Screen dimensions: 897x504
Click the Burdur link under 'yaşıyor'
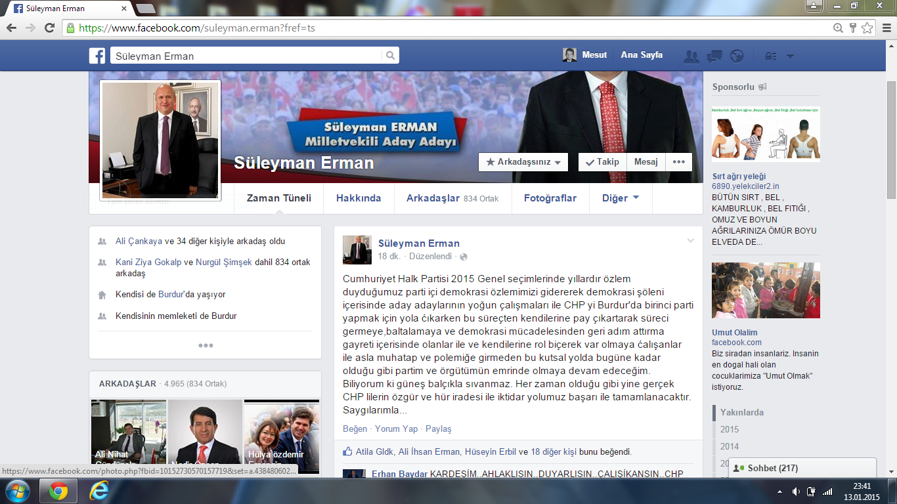tap(172, 295)
